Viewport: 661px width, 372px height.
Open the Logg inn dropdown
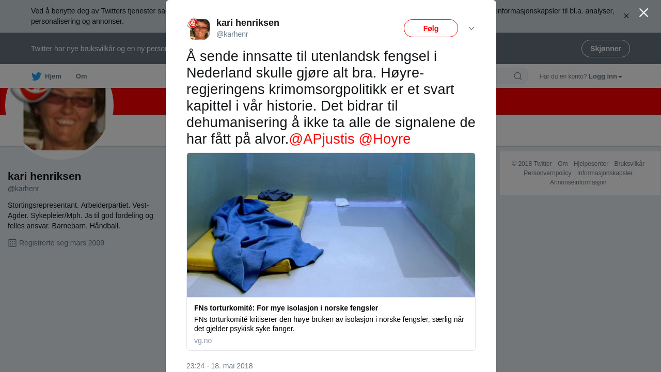[x=605, y=76]
